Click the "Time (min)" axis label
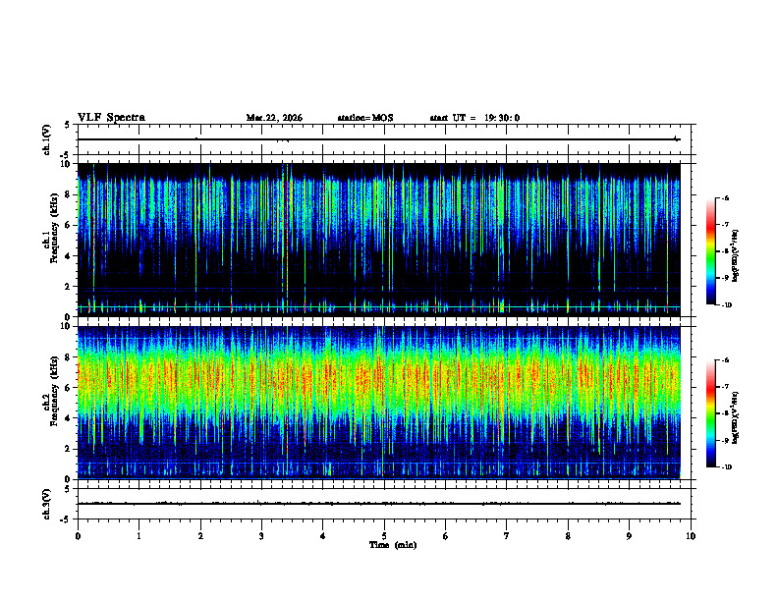Screen dimensions: 778x601 (393, 545)
